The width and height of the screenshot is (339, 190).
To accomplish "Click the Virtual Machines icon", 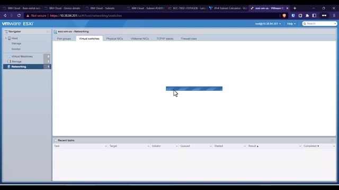I will (9, 56).
